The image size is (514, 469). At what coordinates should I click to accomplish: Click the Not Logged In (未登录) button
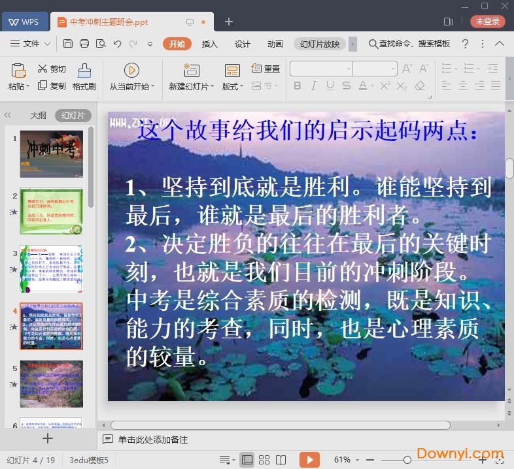[x=487, y=22]
